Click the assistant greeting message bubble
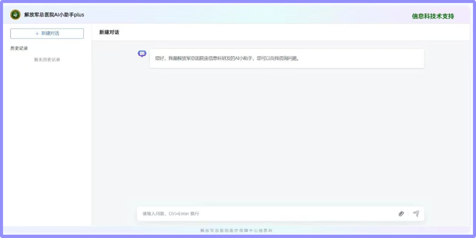 (x=286, y=58)
